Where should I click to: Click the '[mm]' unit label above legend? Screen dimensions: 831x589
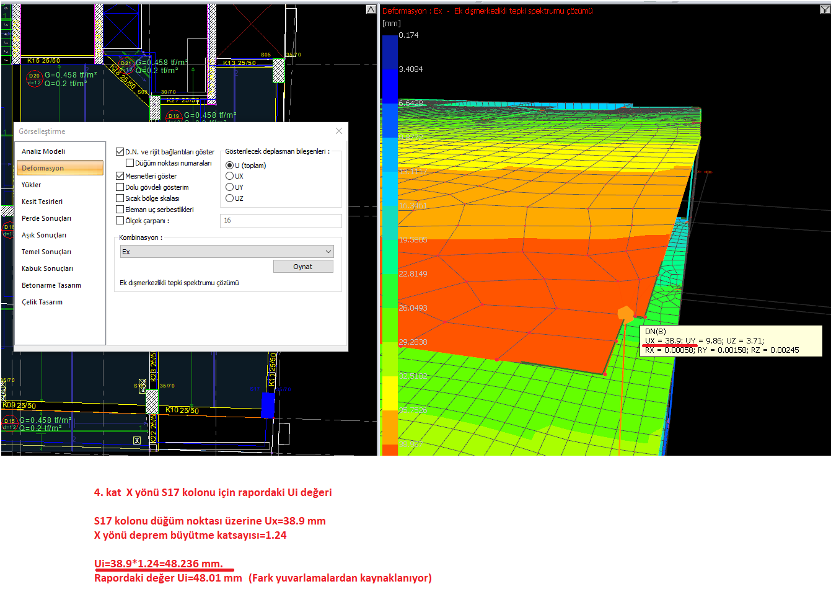(x=392, y=24)
